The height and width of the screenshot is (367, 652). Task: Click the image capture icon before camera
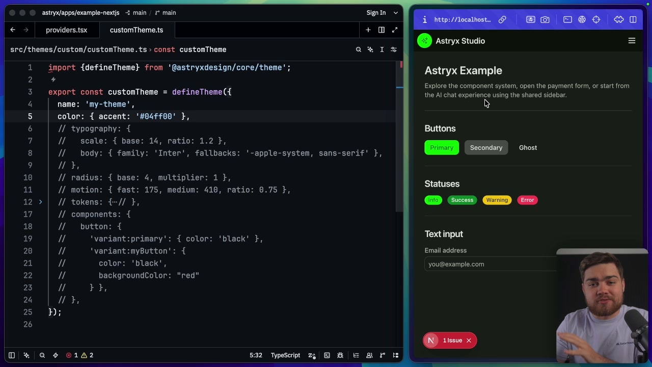point(531,19)
